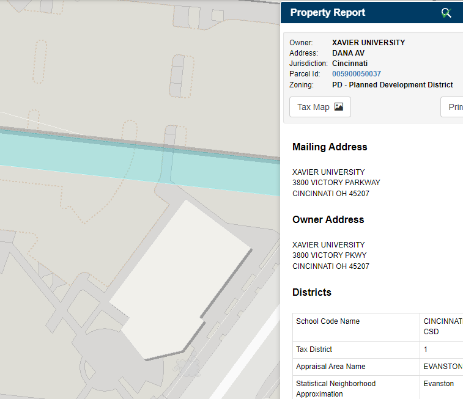Click the large white building footprint on map
463x399 pixels.
pos(180,280)
